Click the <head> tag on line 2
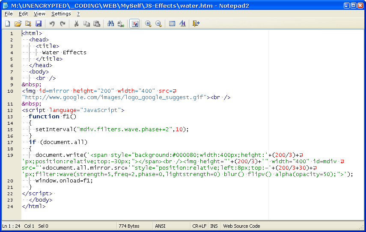 [39, 40]
